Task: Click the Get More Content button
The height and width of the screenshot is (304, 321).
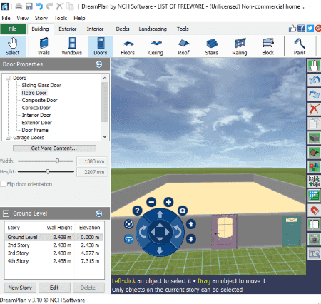Action: point(54,148)
